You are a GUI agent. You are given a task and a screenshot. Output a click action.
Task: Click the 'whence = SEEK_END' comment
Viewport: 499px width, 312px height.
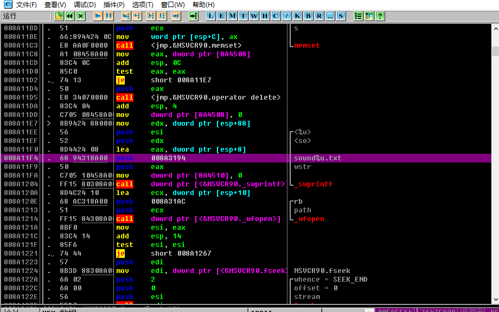331,279
